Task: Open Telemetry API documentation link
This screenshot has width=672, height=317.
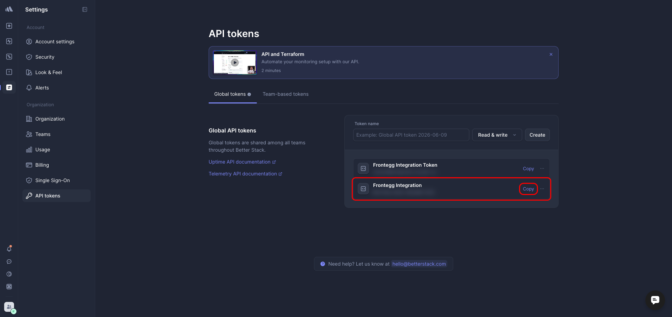Action: 245,174
